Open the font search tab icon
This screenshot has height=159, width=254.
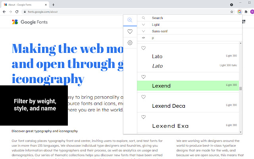pos(129,20)
